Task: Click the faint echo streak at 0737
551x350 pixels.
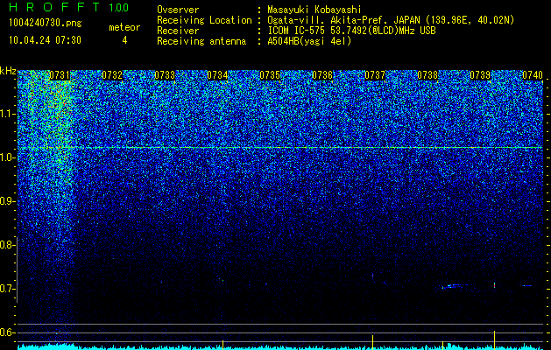Action: 373,277
